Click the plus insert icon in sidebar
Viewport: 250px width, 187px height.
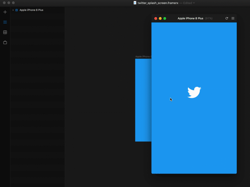point(5,12)
